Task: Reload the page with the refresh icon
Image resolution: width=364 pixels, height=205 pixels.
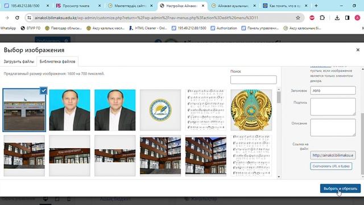Action: [x=17, y=18]
